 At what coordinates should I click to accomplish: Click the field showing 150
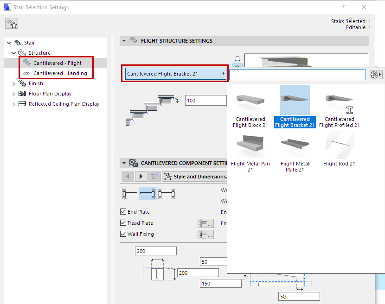pos(221,284)
